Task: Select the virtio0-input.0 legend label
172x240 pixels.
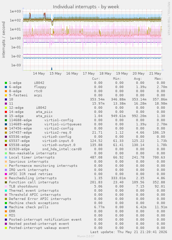Action: click(41, 141)
